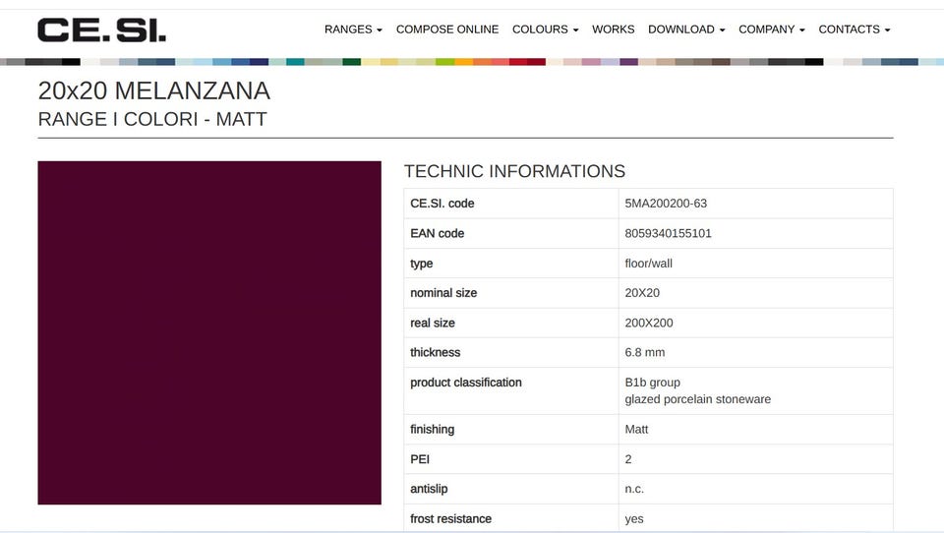Click the RANGE I COLORI - MATT subtitle

(x=152, y=119)
